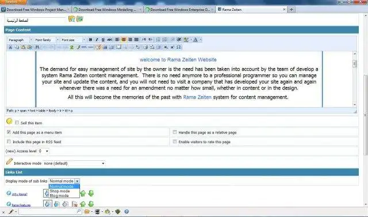Image resolution: width=368 pixels, height=217 pixels.
Task: Open the Interactive mode dropdown
Action: (74, 163)
